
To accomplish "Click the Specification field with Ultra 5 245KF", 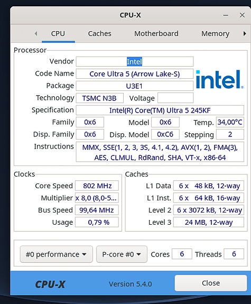I will (160, 110).
